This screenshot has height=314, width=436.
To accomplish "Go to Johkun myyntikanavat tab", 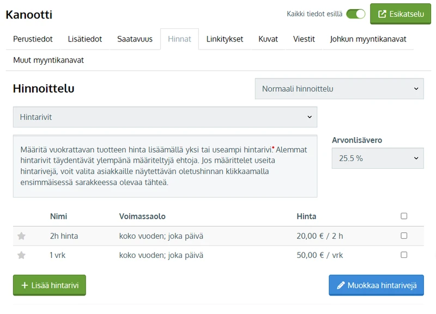I will pyautogui.click(x=368, y=39).
